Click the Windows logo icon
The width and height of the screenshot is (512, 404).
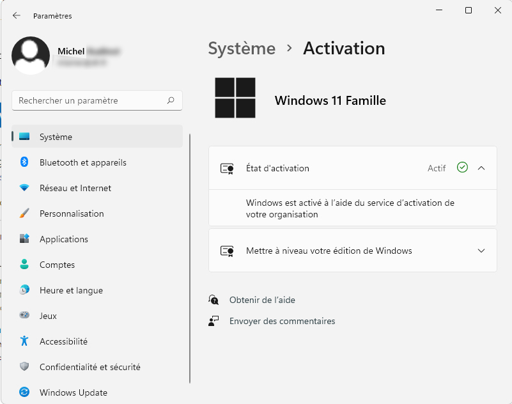coord(235,98)
